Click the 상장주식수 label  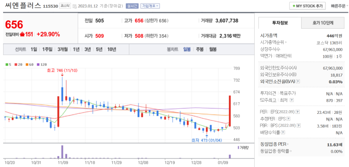point(270,49)
